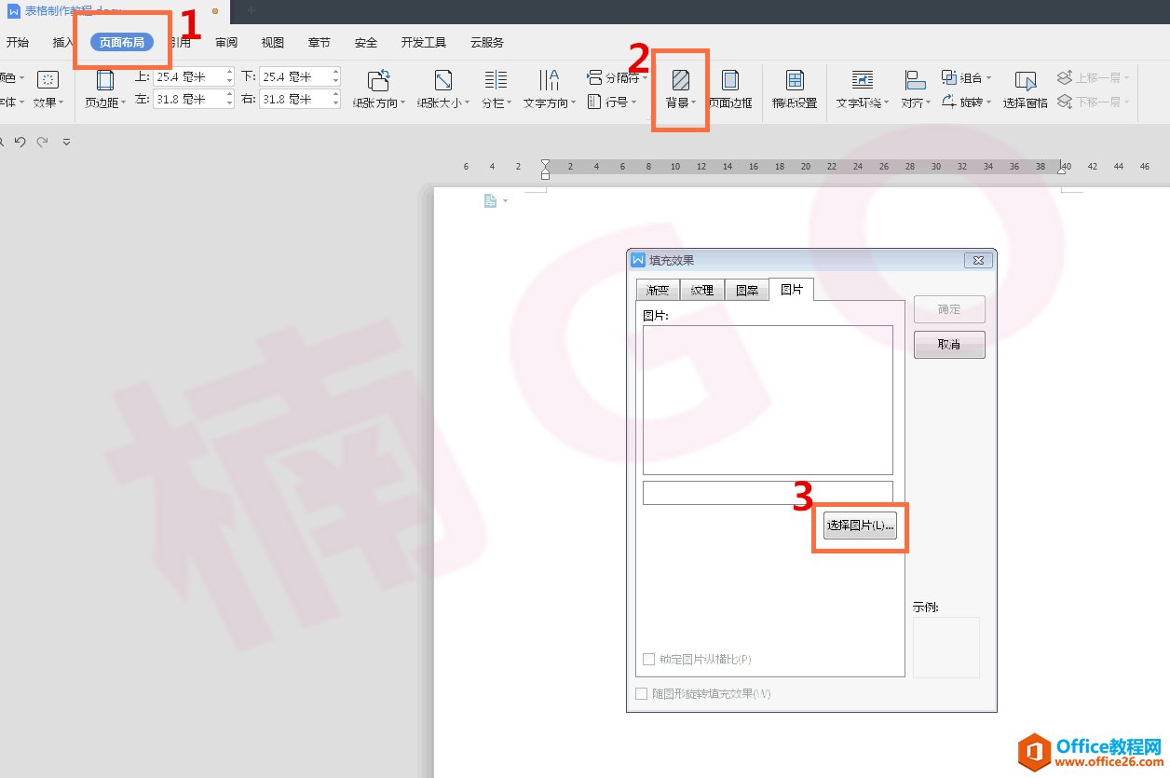Click the 行号 line numbers icon
Viewport: 1170px width, 778px height.
coord(595,102)
